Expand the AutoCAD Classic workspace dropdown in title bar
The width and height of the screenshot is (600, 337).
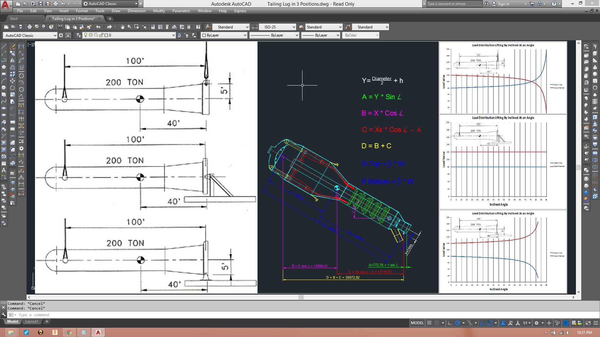pyautogui.click(x=136, y=4)
